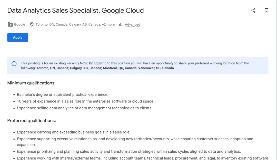
Task: Click the Toronto, ON, Canada location text
Action: tap(51, 25)
